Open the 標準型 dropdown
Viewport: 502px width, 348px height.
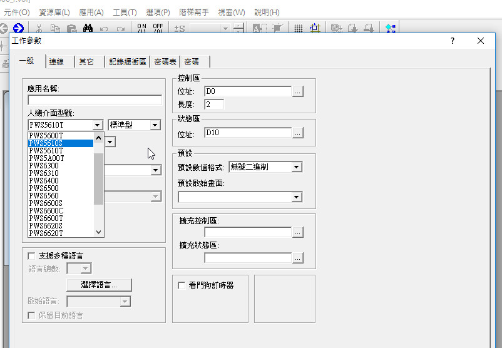[x=155, y=125]
